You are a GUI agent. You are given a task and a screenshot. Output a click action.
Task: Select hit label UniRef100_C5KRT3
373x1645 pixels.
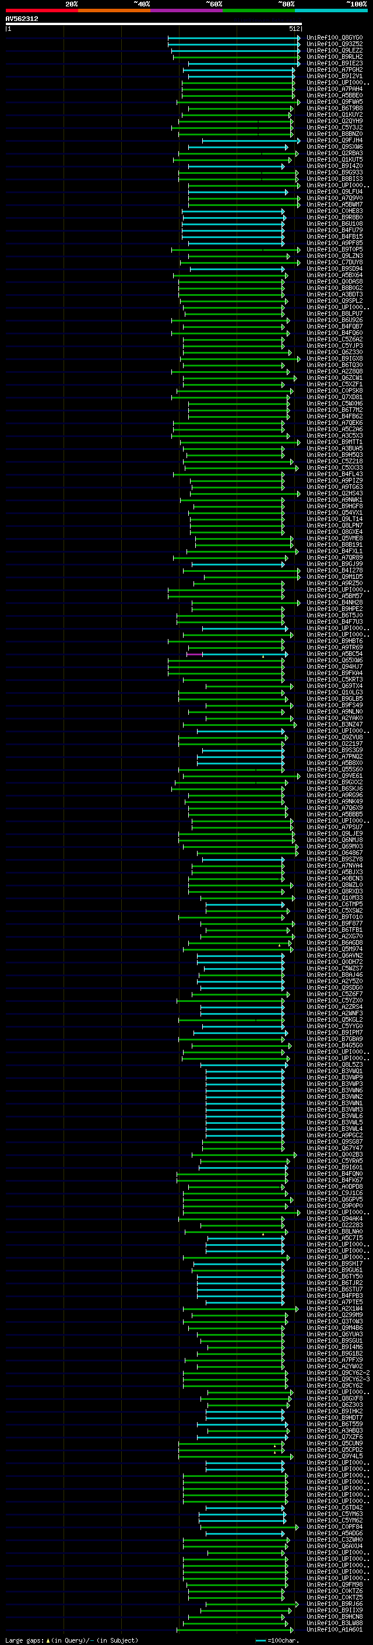tap(335, 679)
